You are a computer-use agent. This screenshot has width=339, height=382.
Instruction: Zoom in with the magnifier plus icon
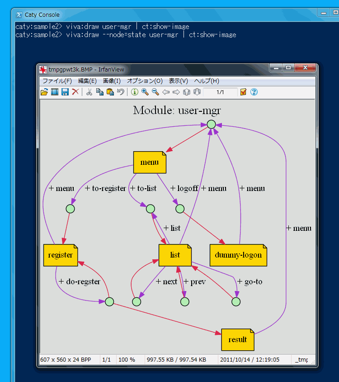click(x=145, y=92)
